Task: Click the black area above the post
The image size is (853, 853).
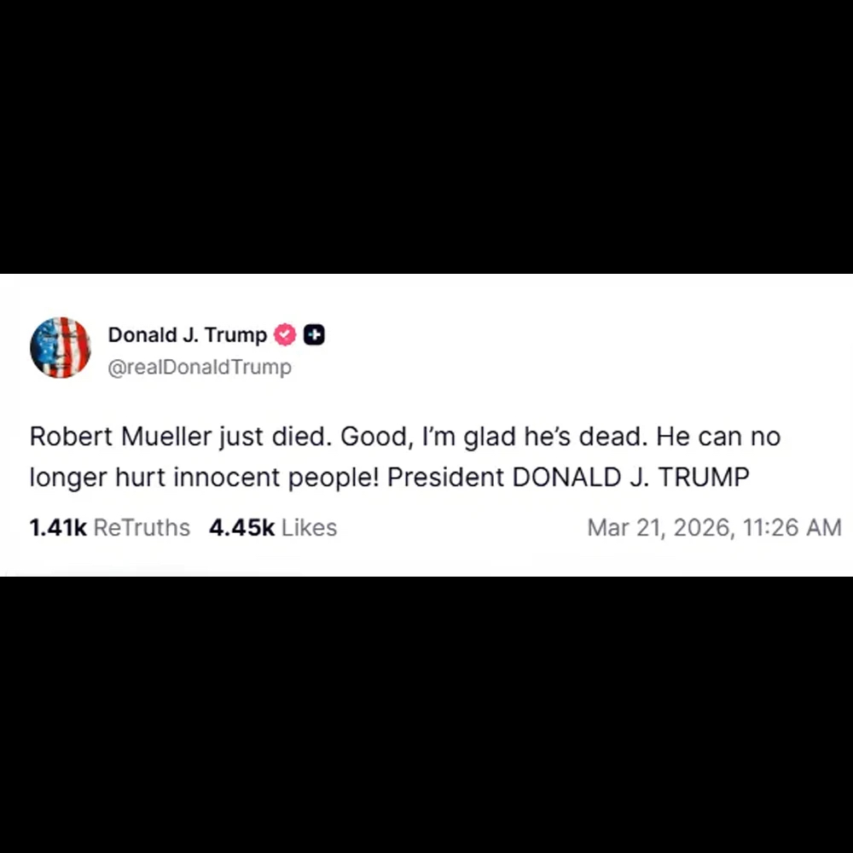Action: [x=426, y=136]
